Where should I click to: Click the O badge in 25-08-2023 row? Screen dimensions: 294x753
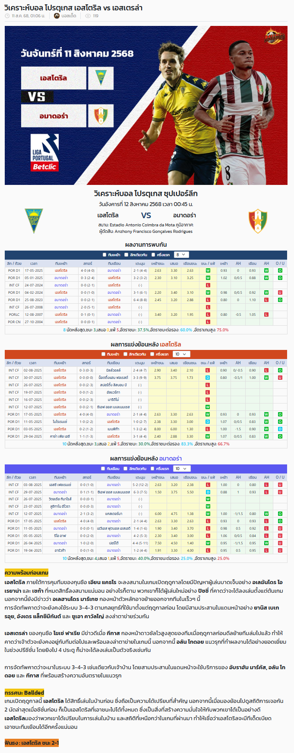(280, 300)
